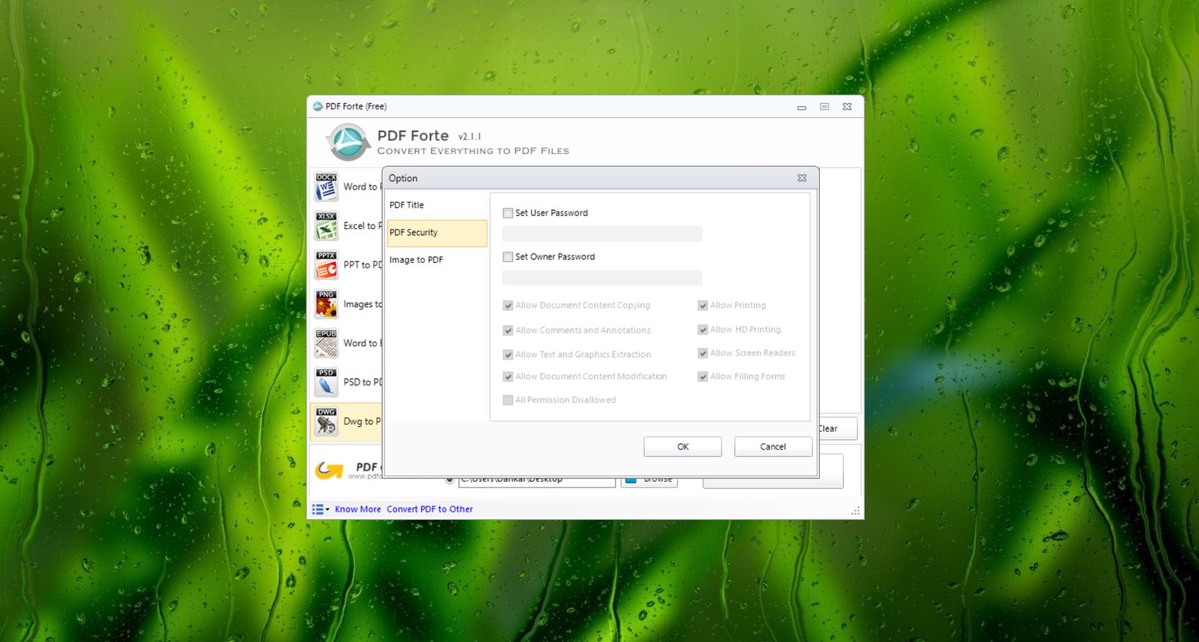Viewport: 1199px width, 642px height.
Task: Click the Cancel button
Action: coord(773,447)
